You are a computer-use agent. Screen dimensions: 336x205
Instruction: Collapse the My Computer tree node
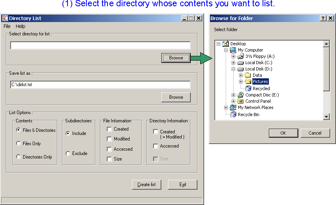coord(226,50)
